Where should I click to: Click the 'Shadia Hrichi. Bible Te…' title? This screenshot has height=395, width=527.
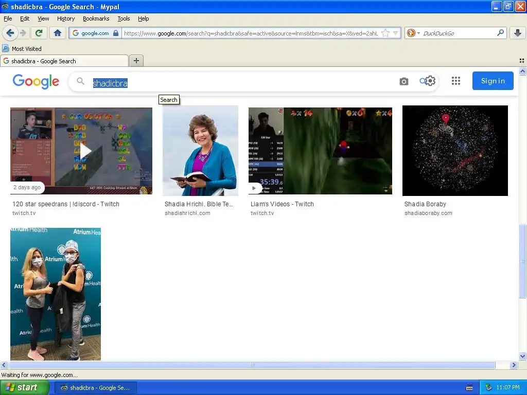point(199,204)
